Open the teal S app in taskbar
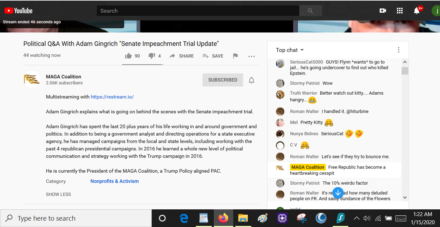Image resolution: width=440 pixels, height=227 pixels. point(340,218)
